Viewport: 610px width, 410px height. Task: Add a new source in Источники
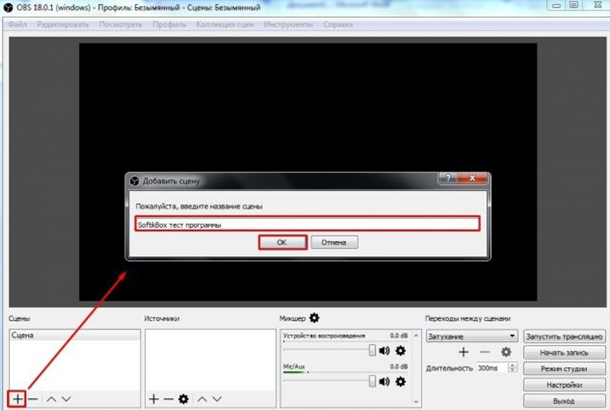[153, 399]
